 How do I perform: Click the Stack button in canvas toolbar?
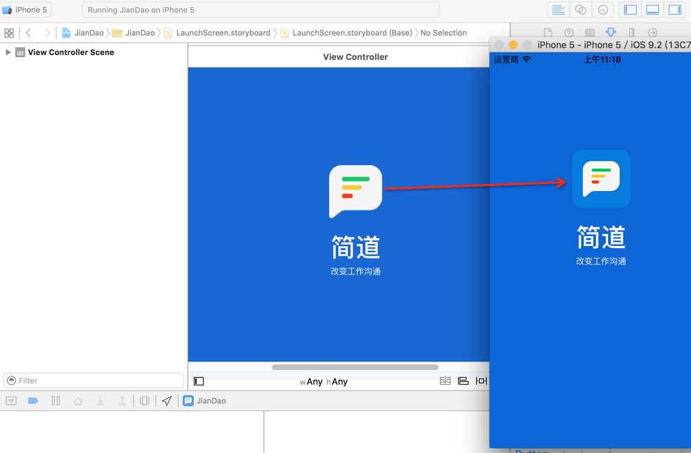click(445, 381)
